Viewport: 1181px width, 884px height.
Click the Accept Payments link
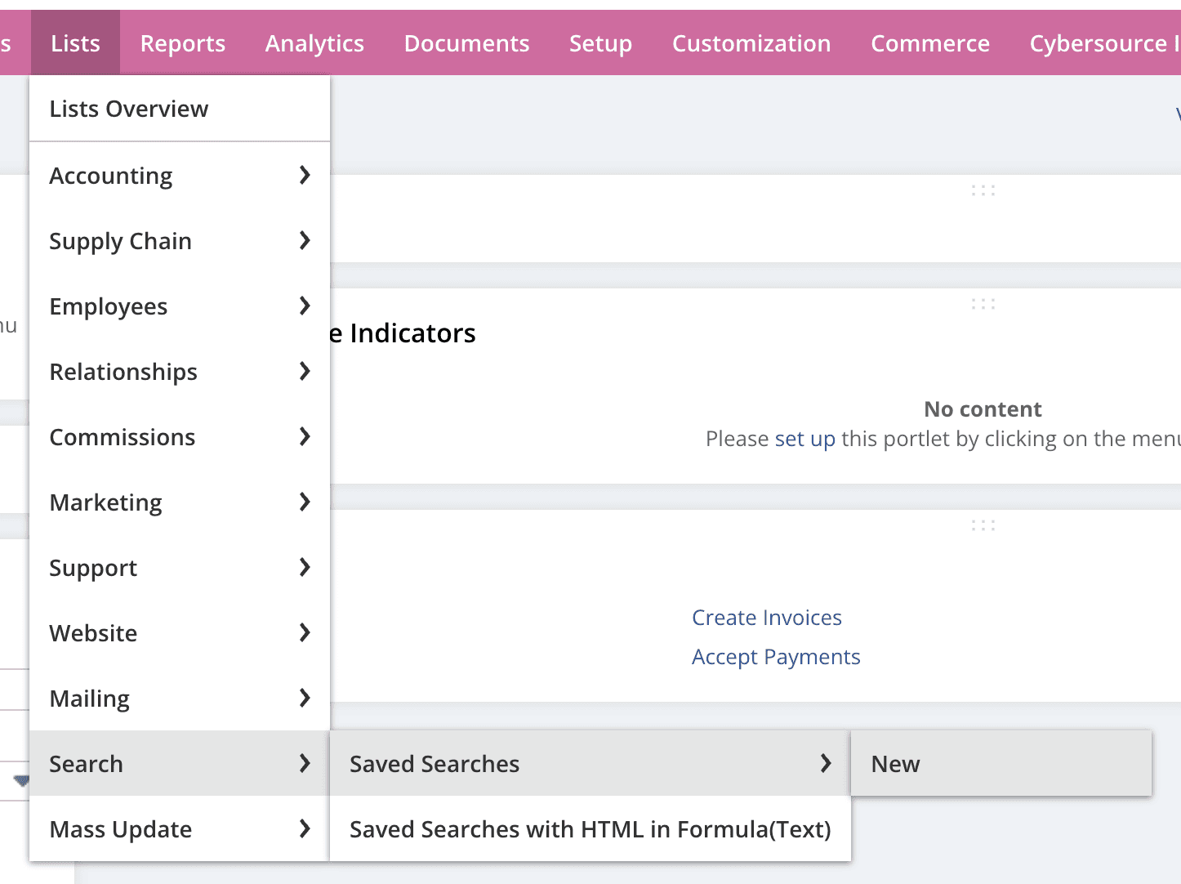[x=775, y=656]
